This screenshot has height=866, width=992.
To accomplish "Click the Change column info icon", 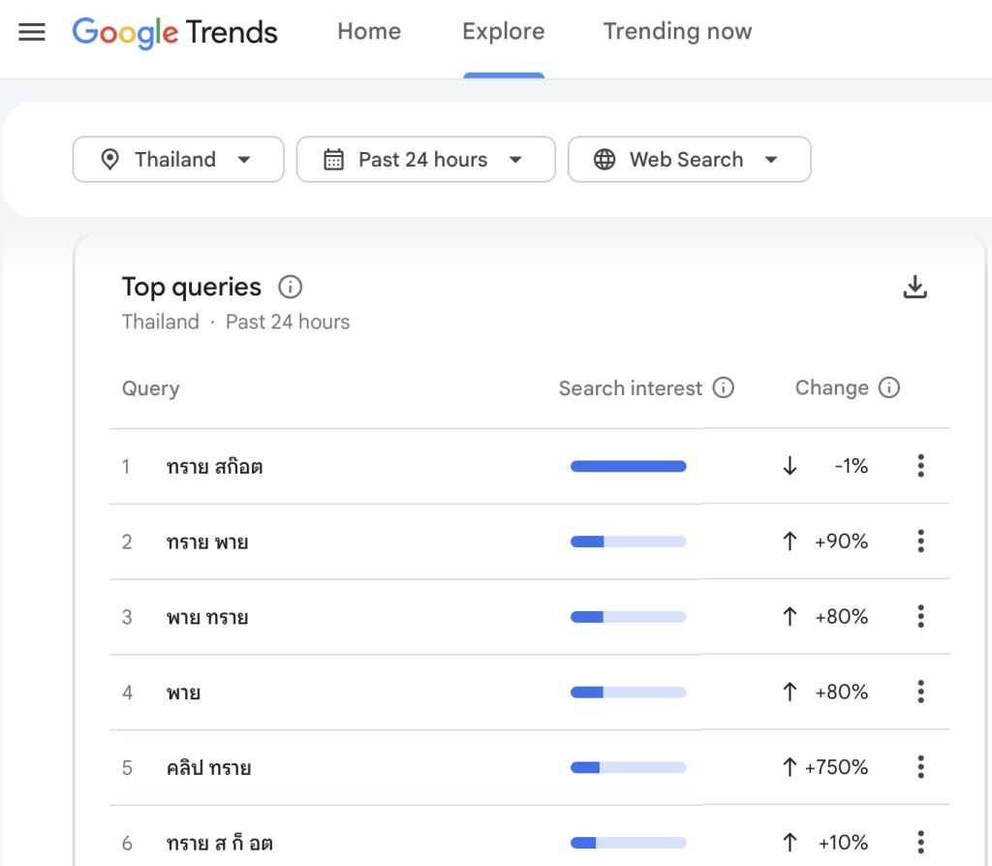I will tap(889, 387).
